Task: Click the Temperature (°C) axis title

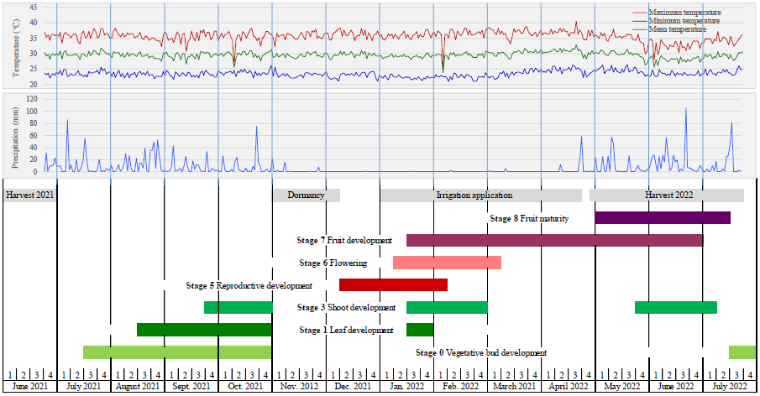Action: (17, 48)
